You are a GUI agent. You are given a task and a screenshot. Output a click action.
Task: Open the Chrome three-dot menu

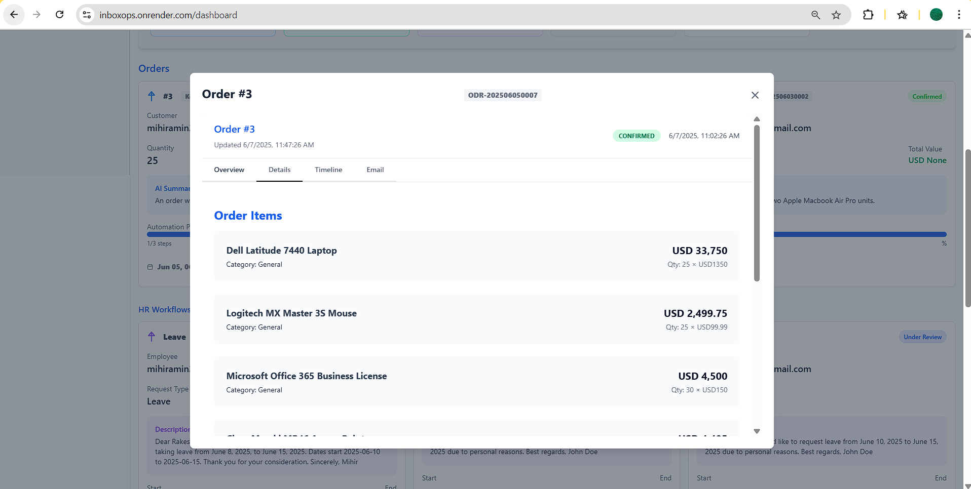pos(959,15)
